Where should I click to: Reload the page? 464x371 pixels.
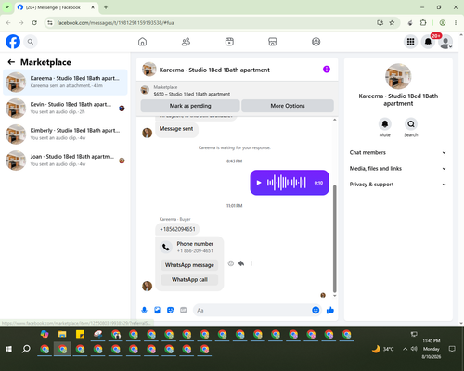tap(34, 23)
